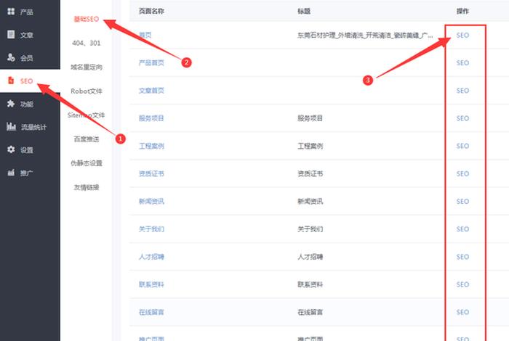
Task: Click the SEO action link for 在线留言
Action: coord(462,312)
